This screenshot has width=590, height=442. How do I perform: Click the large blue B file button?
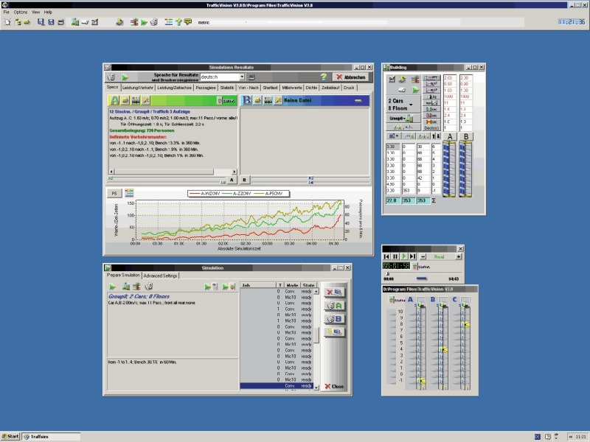point(246,100)
